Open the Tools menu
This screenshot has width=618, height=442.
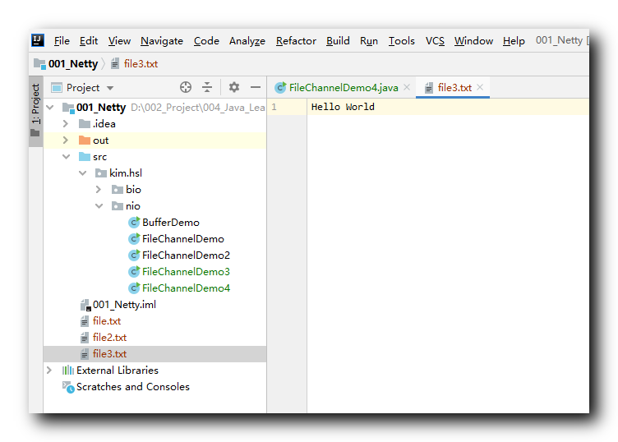402,41
